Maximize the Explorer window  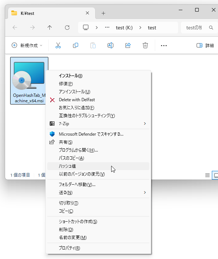[x=197, y=10]
